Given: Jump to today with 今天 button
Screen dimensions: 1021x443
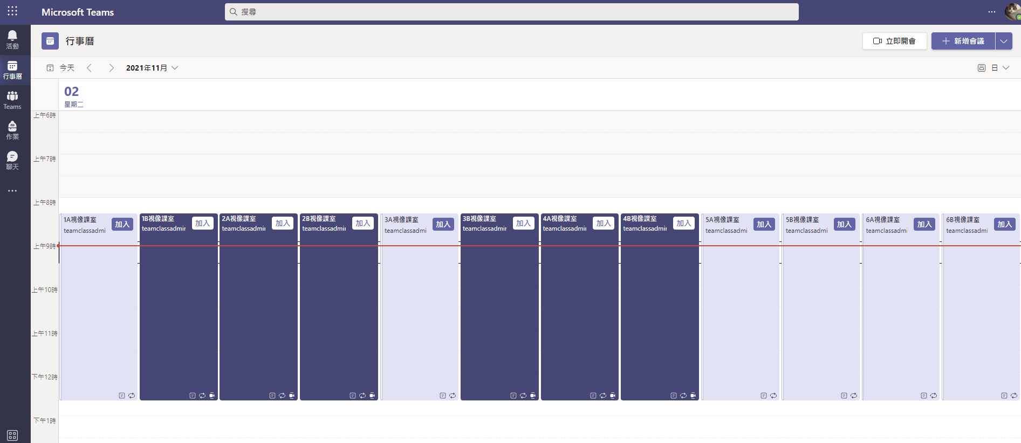Looking at the screenshot, I should coord(61,68).
